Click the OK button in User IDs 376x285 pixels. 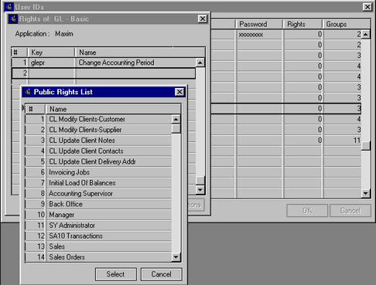(x=307, y=211)
